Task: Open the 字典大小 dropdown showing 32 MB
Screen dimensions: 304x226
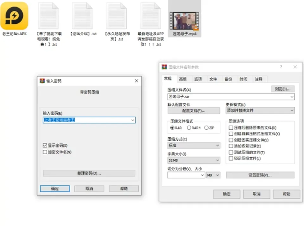Action: click(194, 160)
